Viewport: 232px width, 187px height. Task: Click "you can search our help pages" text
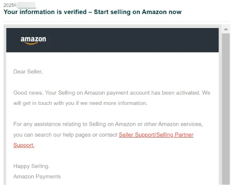click(x=65, y=135)
